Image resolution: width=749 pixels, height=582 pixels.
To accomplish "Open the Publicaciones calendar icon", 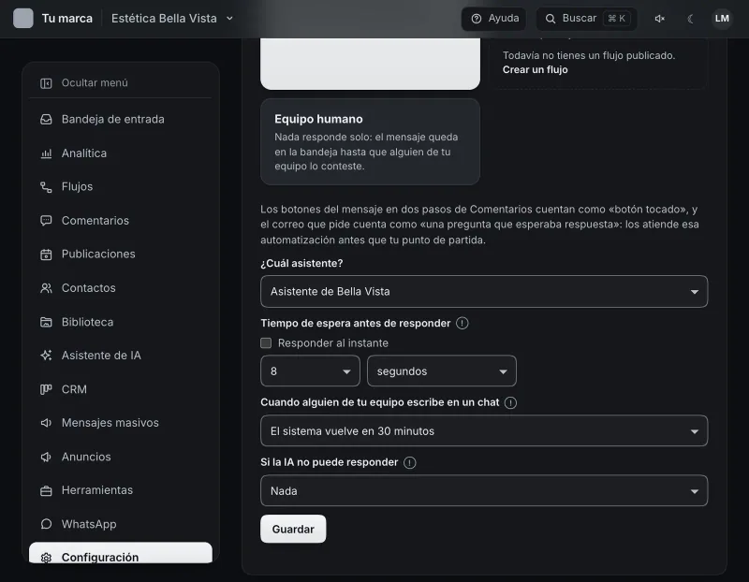I will [46, 255].
